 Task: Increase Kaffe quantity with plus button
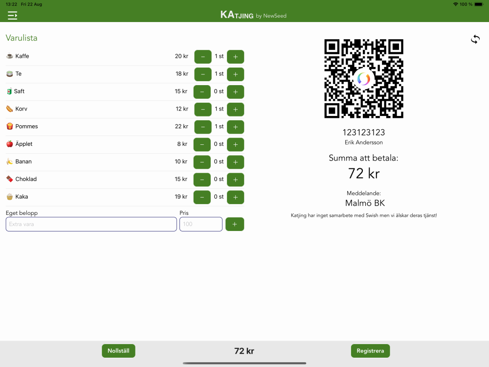point(236,57)
